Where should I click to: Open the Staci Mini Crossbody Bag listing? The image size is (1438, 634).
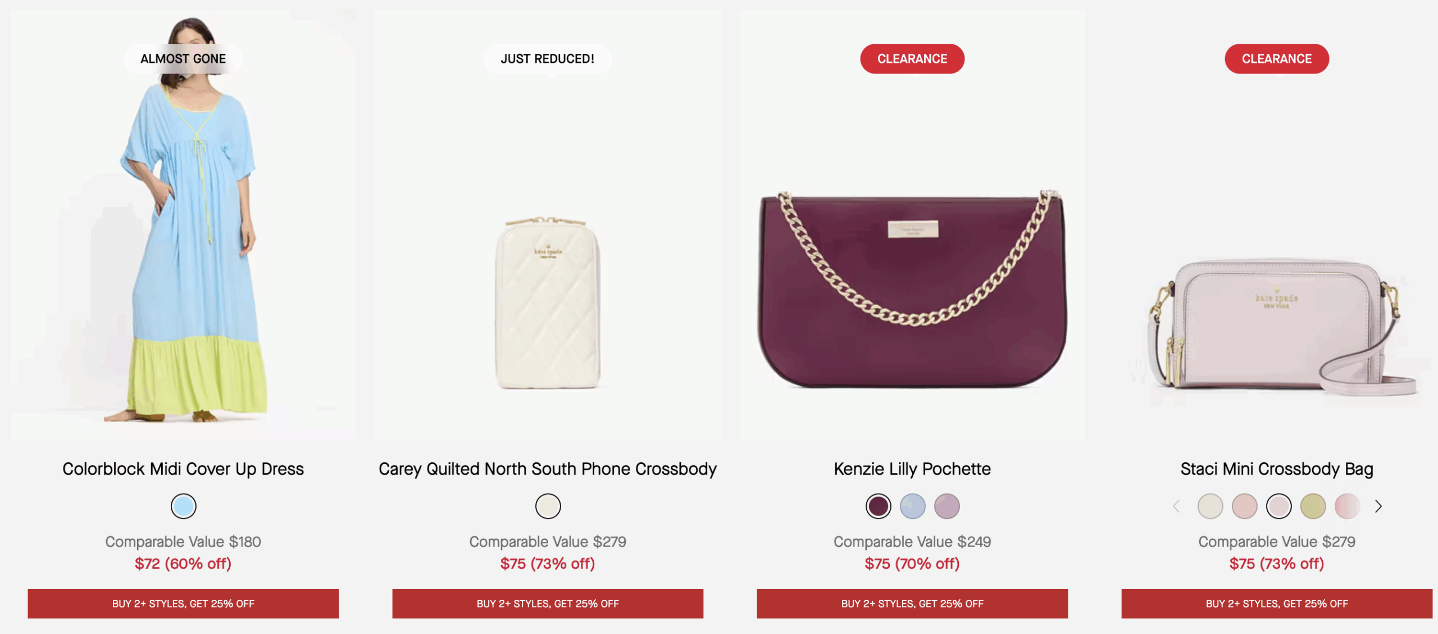(1276, 470)
